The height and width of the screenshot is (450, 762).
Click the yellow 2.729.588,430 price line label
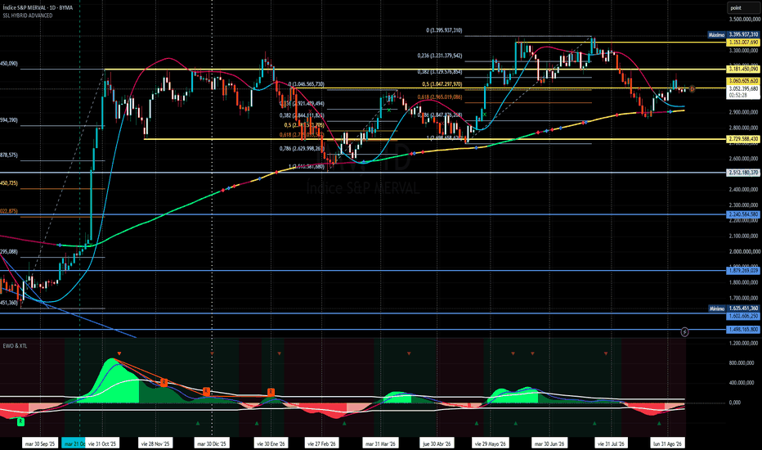pyautogui.click(x=743, y=139)
